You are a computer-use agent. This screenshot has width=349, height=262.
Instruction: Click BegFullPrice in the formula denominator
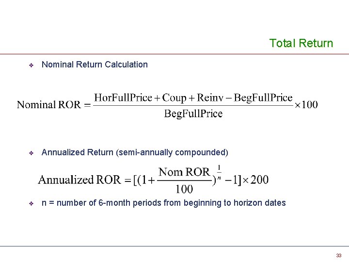pyautogui.click(x=193, y=114)
